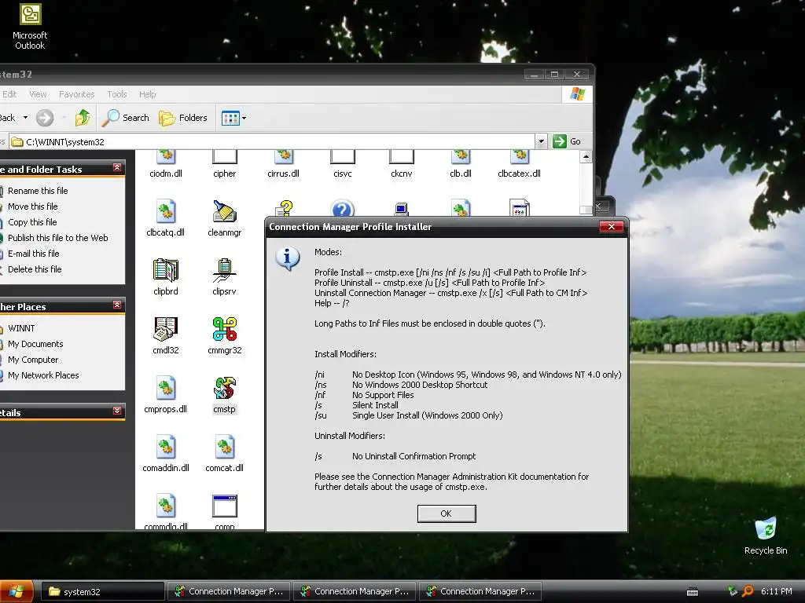Viewport: 805px width, 603px height.
Task: Go to WINNT in Other Places
Action: pyautogui.click(x=21, y=328)
